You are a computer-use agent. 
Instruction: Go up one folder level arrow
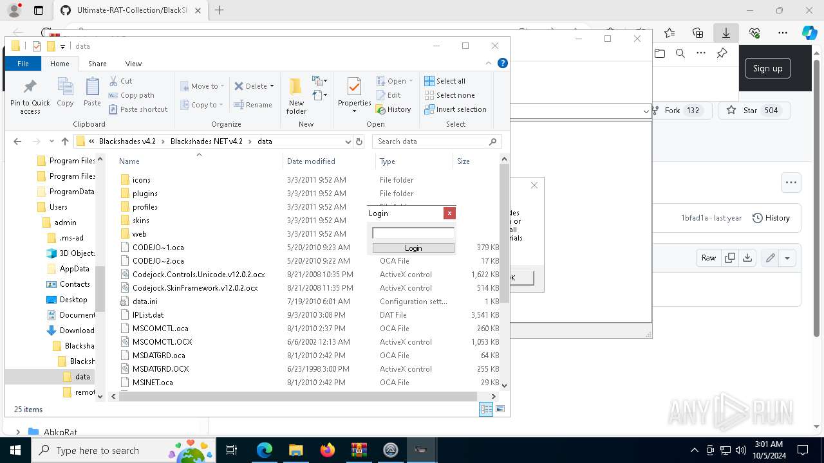point(64,141)
